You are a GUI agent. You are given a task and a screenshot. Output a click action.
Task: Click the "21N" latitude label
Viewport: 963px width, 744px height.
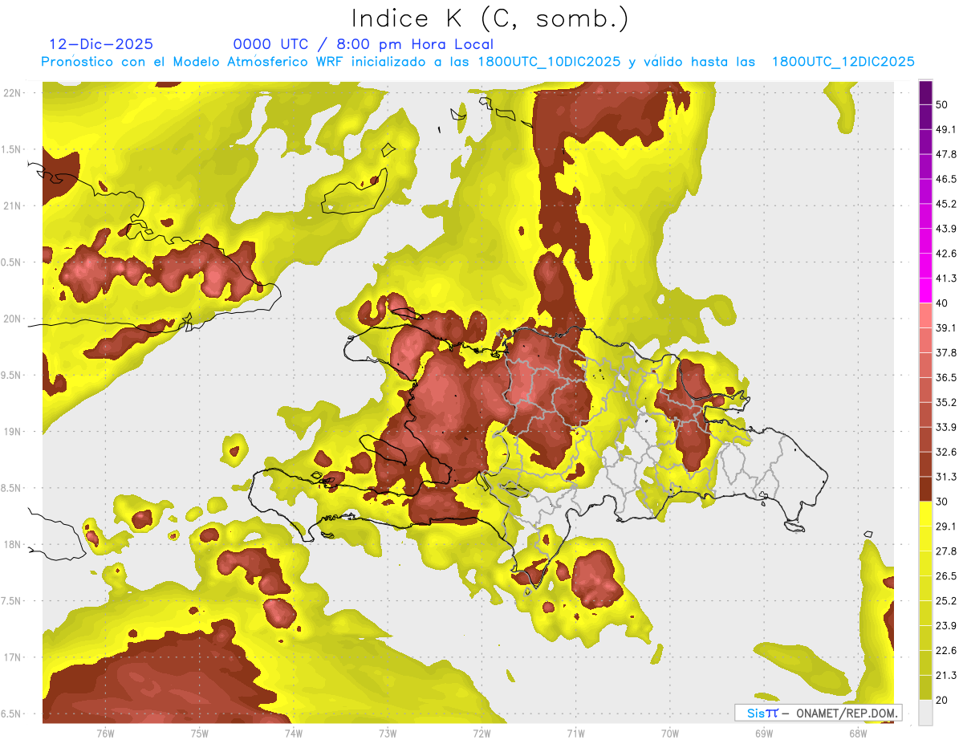(x=13, y=205)
